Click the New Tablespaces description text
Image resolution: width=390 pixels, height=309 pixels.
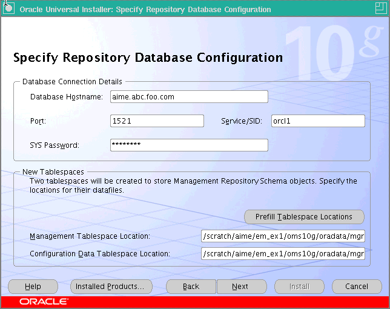pyautogui.click(x=194, y=185)
